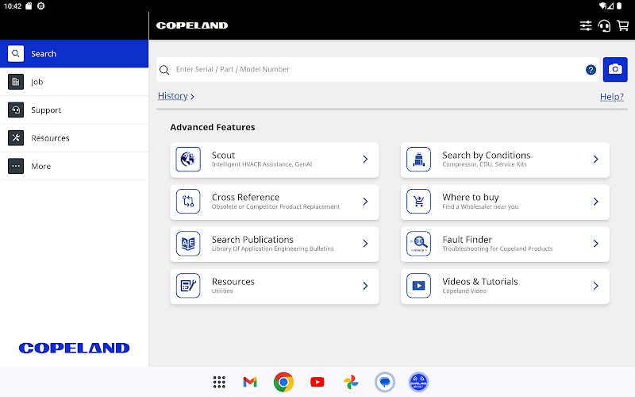
Task: Open the app drawer grid icon
Action: coord(219,382)
